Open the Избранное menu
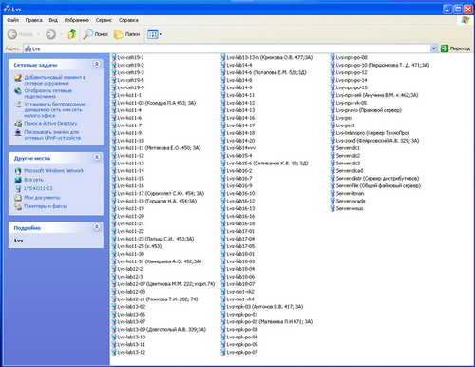This screenshot has width=475, height=367. (76, 20)
